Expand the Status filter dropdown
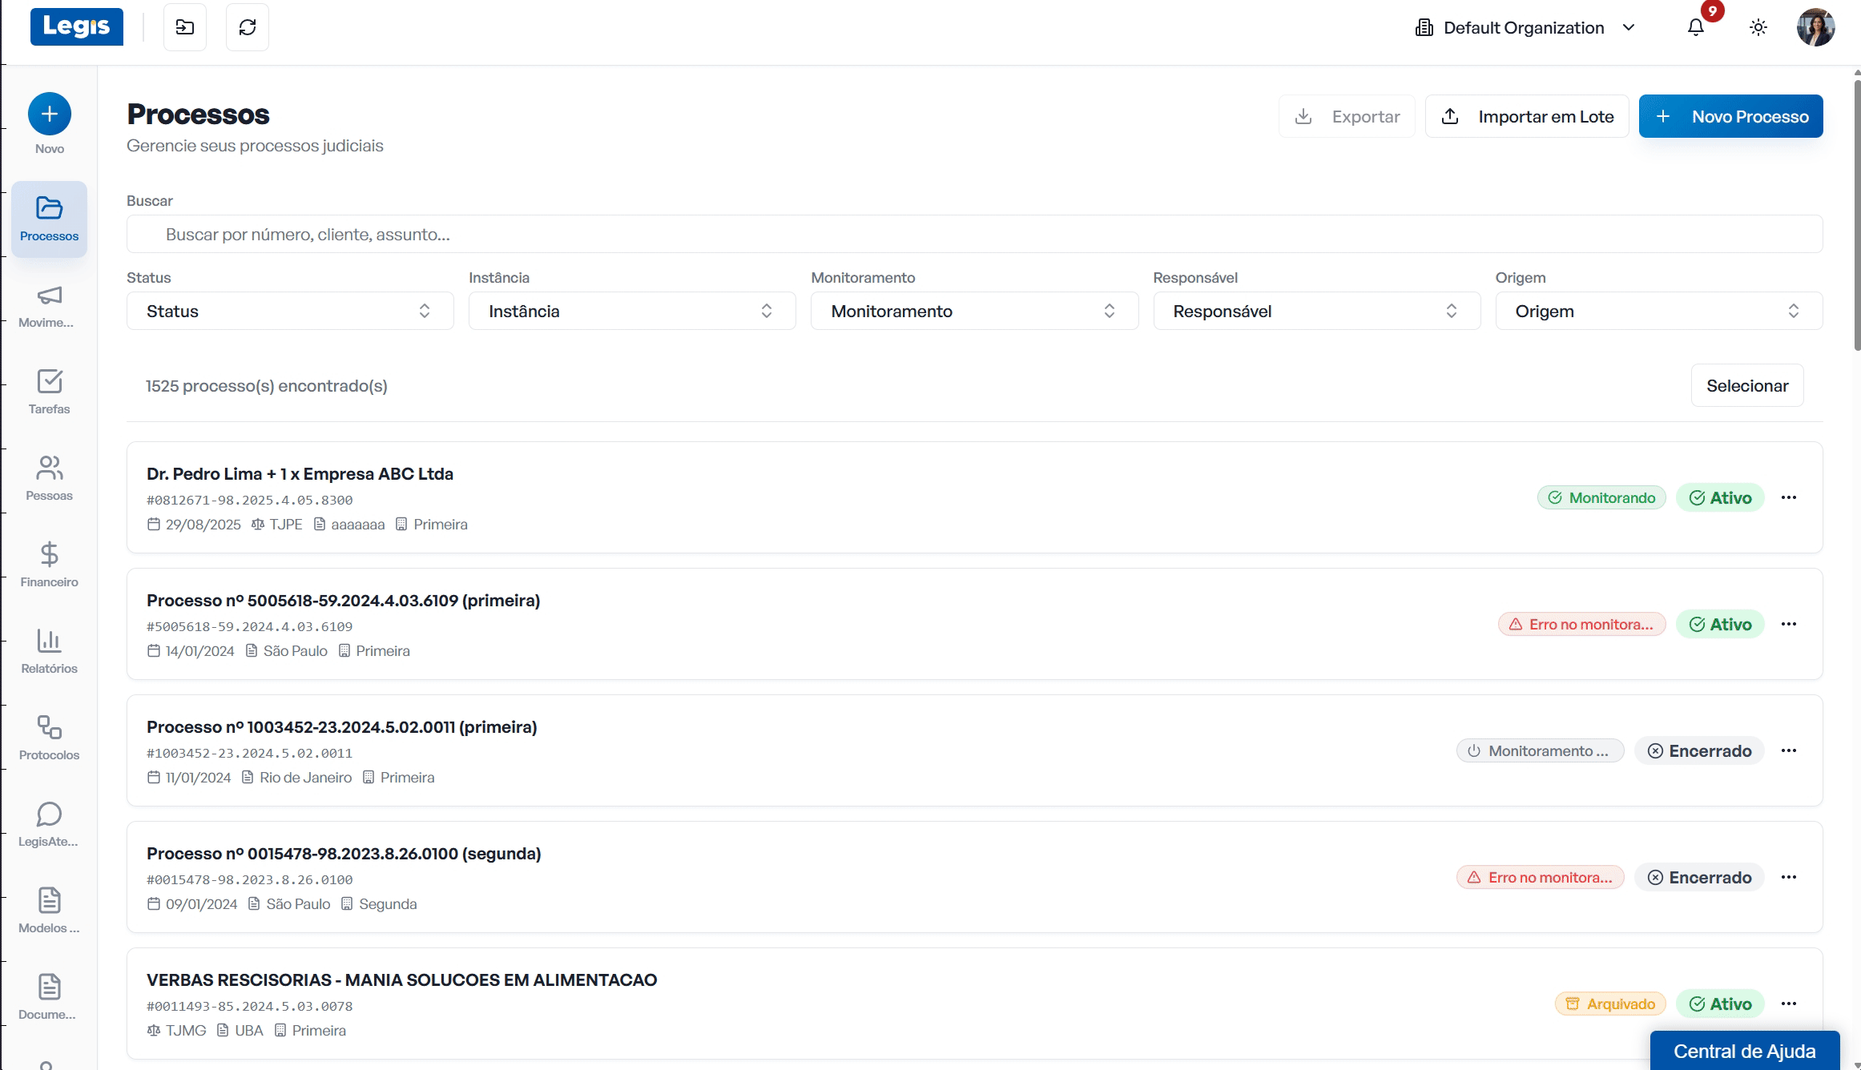Image resolution: width=1861 pixels, height=1070 pixels. click(x=290, y=311)
